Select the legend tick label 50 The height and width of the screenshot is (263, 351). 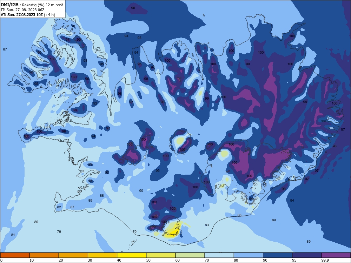148,260
